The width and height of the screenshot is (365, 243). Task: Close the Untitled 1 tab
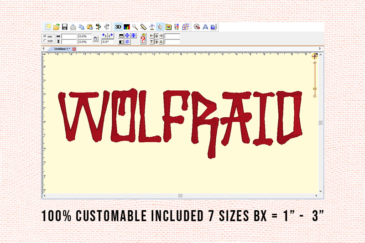(74, 49)
